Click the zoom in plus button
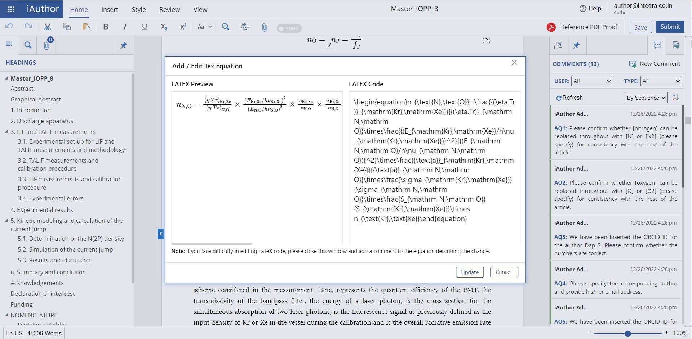692x339 pixels. coord(666,333)
